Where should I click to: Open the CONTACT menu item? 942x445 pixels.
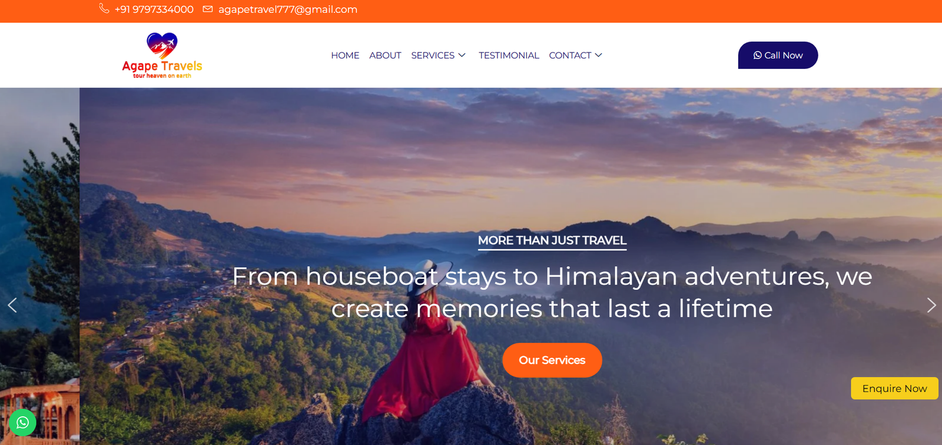[570, 55]
